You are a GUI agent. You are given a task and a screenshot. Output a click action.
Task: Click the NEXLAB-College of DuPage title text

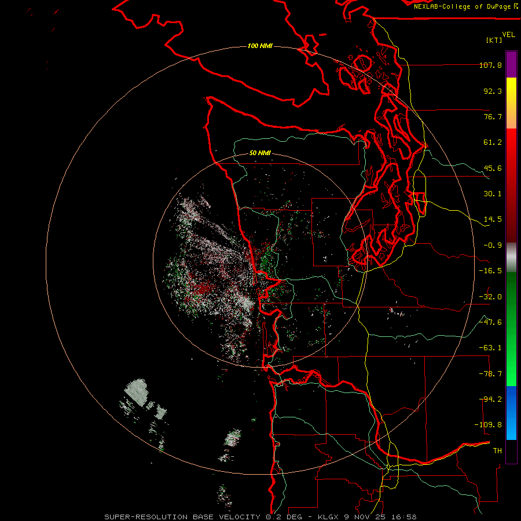tap(463, 6)
